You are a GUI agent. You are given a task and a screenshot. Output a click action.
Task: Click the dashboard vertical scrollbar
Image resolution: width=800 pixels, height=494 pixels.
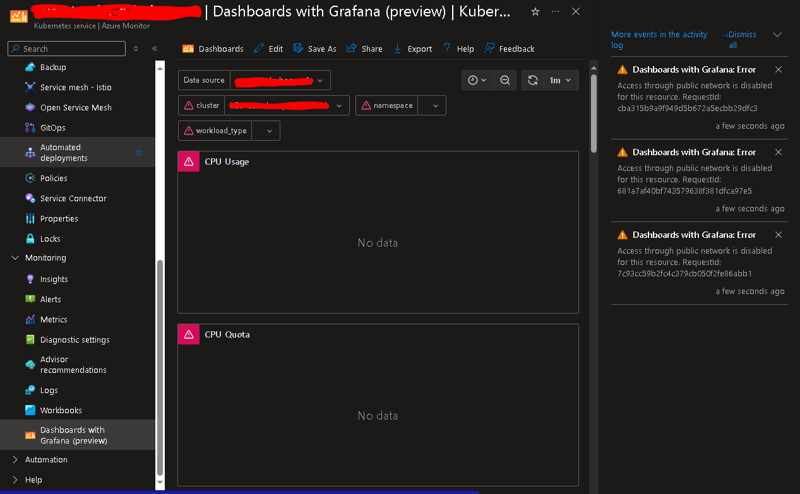594,114
